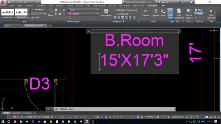Toggle Underline formatting

click(x=56, y=14)
